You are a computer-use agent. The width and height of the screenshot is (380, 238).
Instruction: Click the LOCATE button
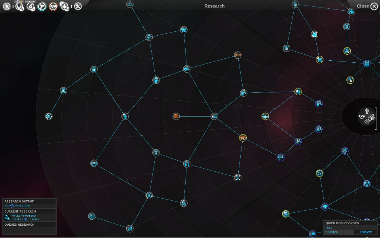pyautogui.click(x=366, y=232)
